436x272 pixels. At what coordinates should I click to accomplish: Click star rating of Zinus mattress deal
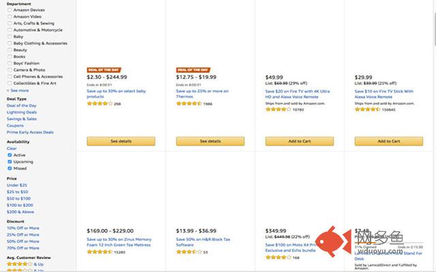tap(99, 252)
